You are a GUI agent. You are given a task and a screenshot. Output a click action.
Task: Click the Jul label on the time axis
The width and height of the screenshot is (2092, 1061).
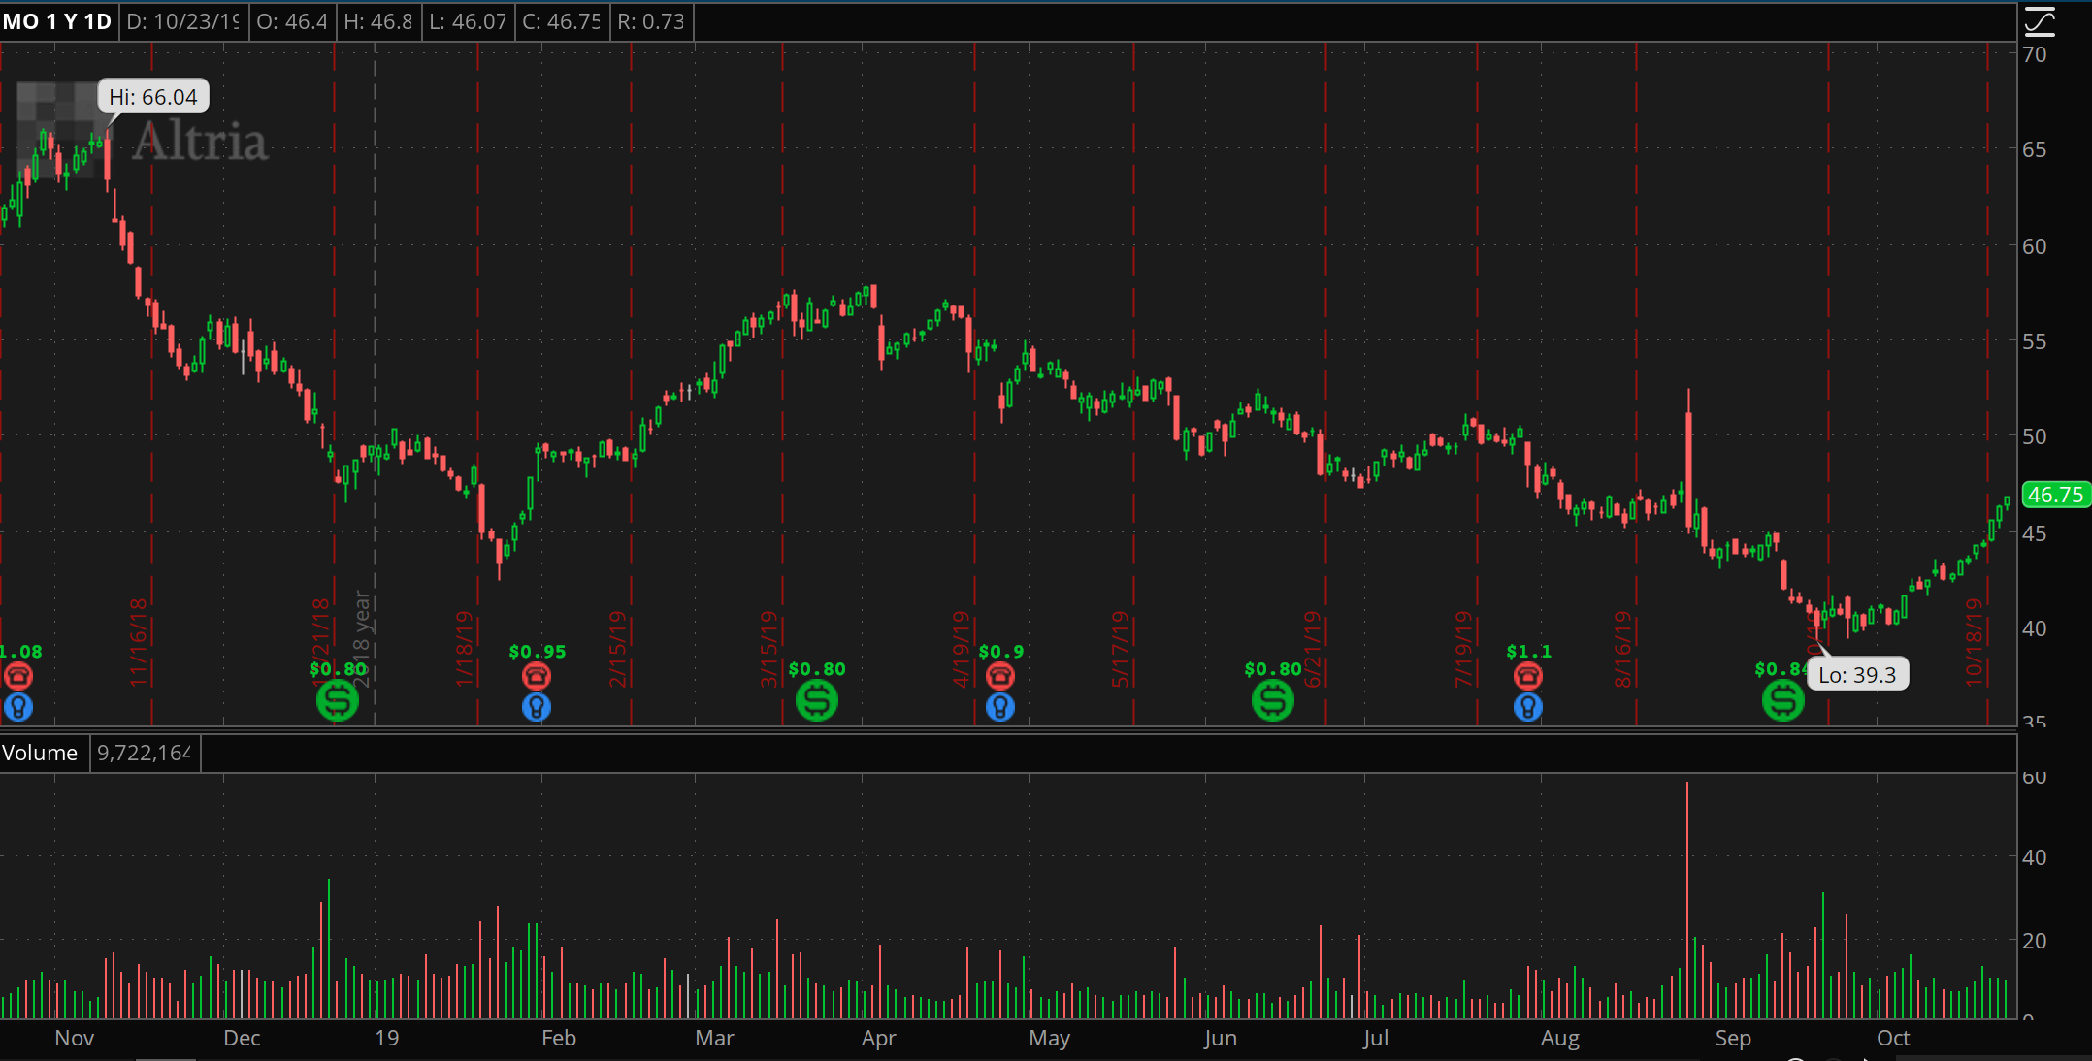tap(1375, 1038)
